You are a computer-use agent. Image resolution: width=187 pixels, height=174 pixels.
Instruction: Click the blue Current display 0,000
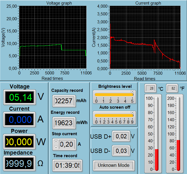tap(19, 120)
